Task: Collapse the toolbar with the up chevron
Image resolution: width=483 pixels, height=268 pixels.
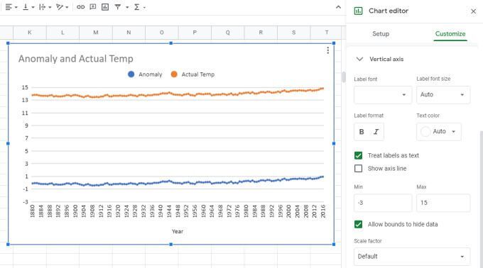Action: point(338,7)
